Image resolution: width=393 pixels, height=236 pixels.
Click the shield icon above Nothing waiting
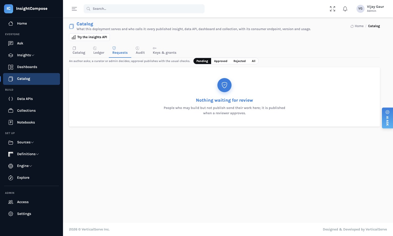point(224,85)
